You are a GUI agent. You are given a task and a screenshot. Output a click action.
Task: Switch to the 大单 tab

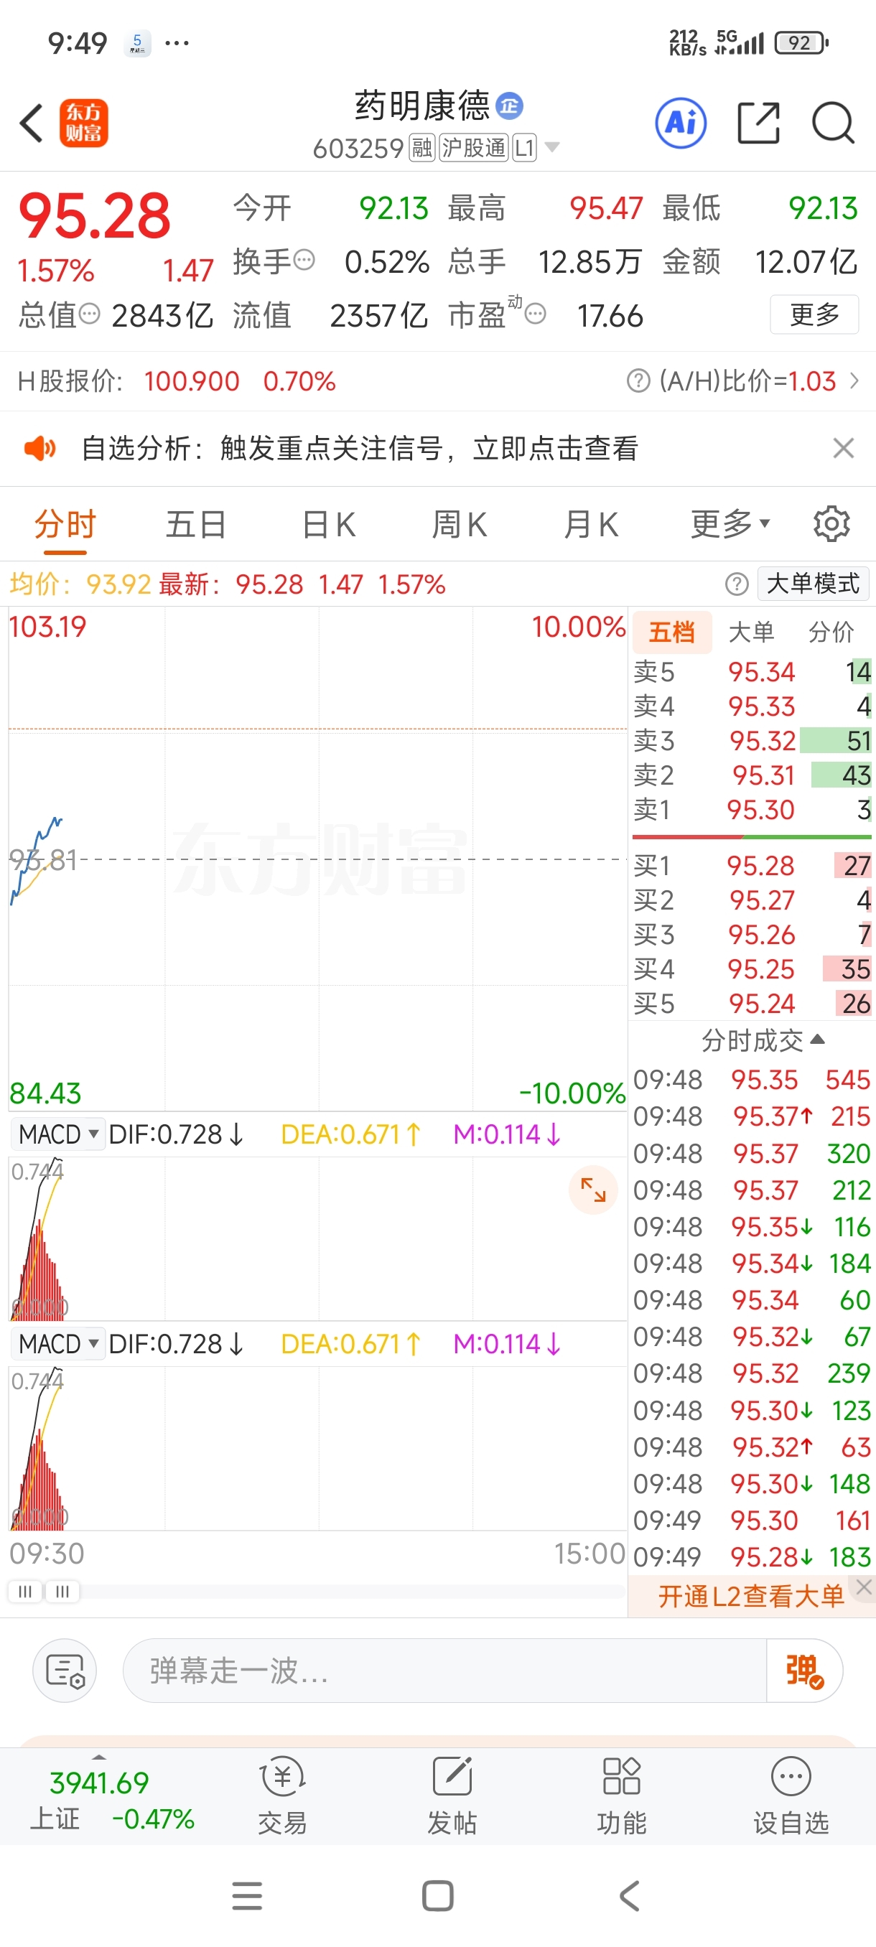(751, 632)
